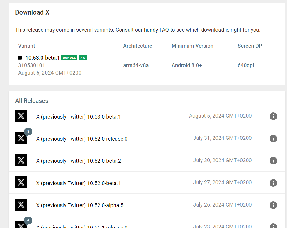Show info for the 10.52.0-beta.2 release
The image size is (287, 228).
click(x=273, y=161)
